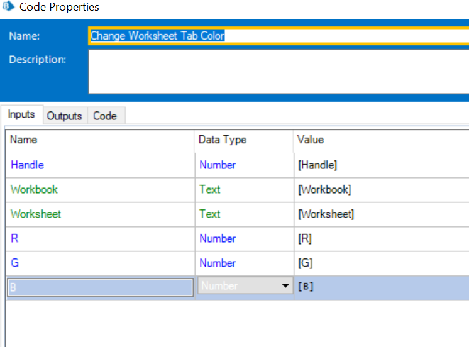469x347 pixels.
Task: Select the Worksheet input name cell
Action: pos(36,214)
